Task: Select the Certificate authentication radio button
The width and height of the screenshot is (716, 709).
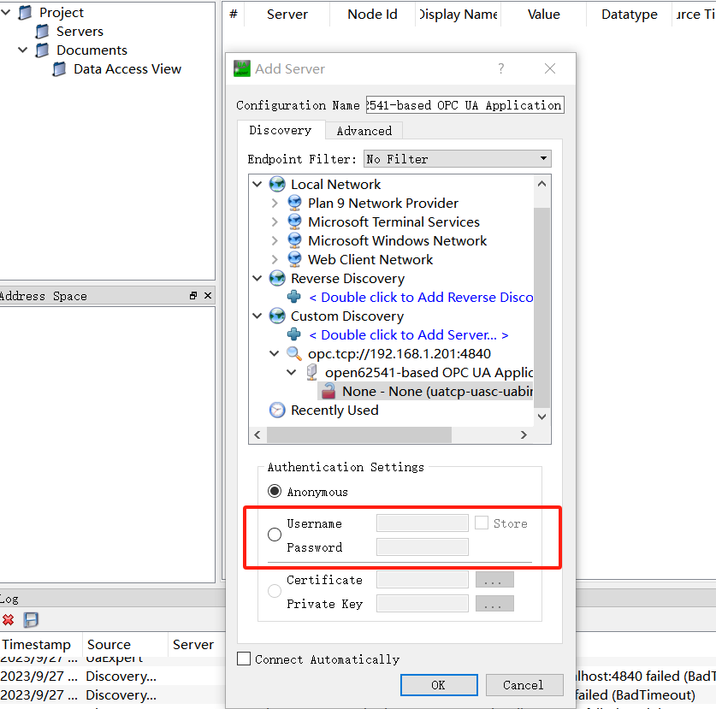Action: pos(275,591)
